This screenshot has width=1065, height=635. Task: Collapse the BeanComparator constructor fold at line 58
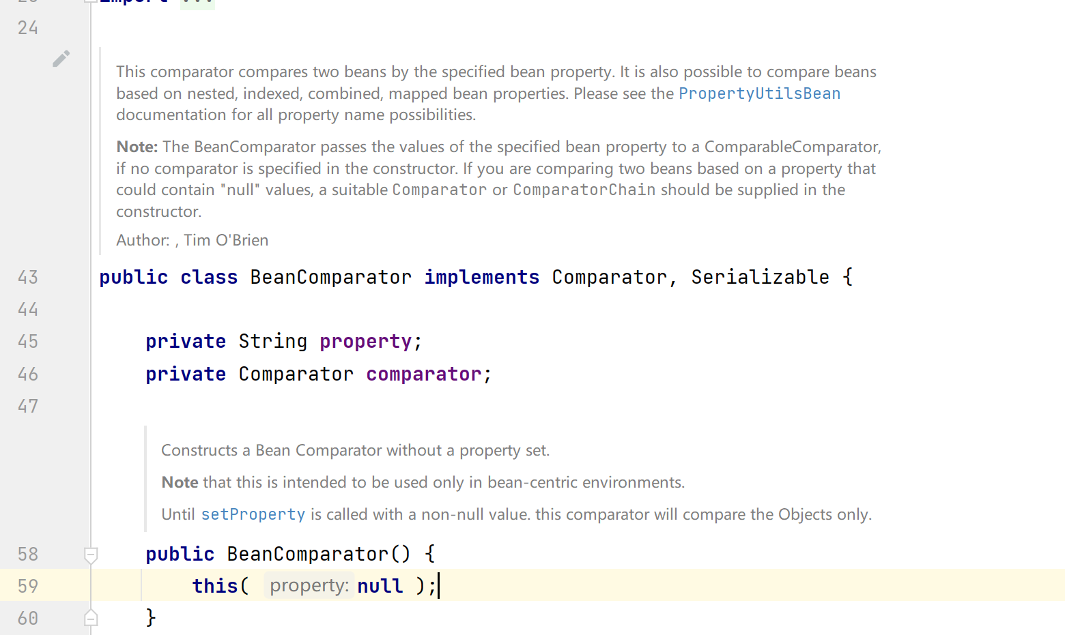tap(91, 555)
